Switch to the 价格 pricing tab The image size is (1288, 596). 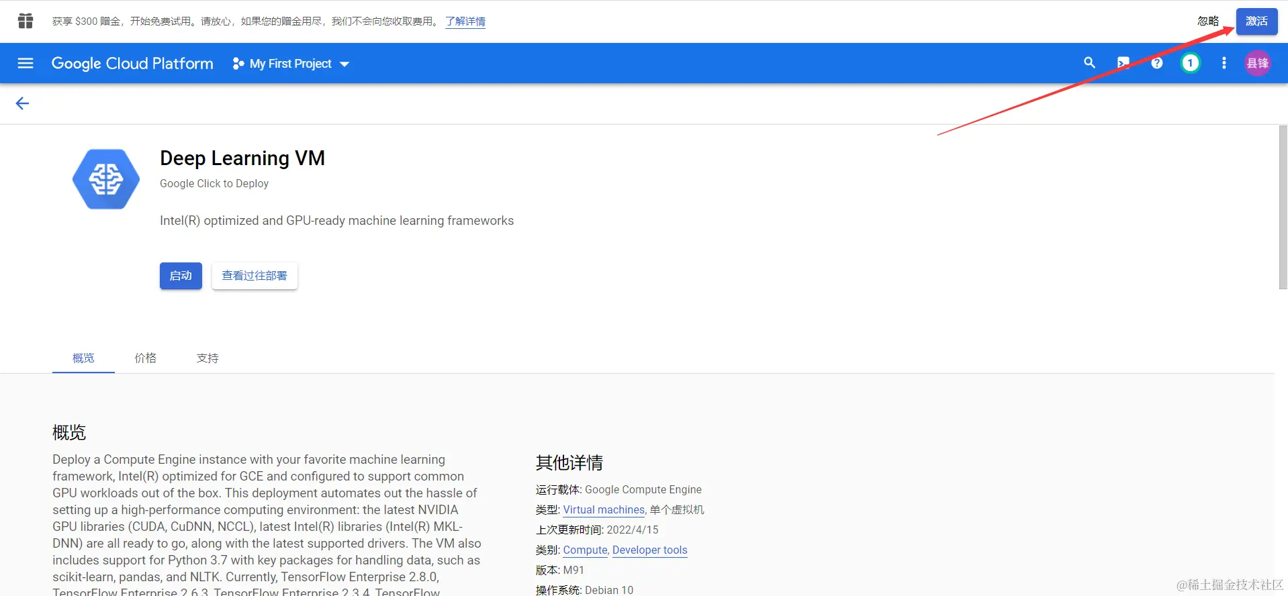point(145,358)
